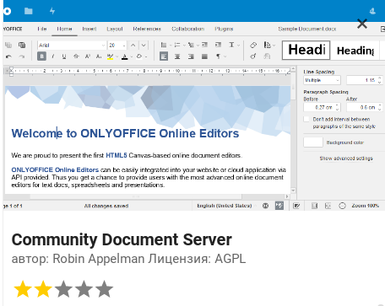
Task: Toggle bold formatting
Action: point(41,56)
